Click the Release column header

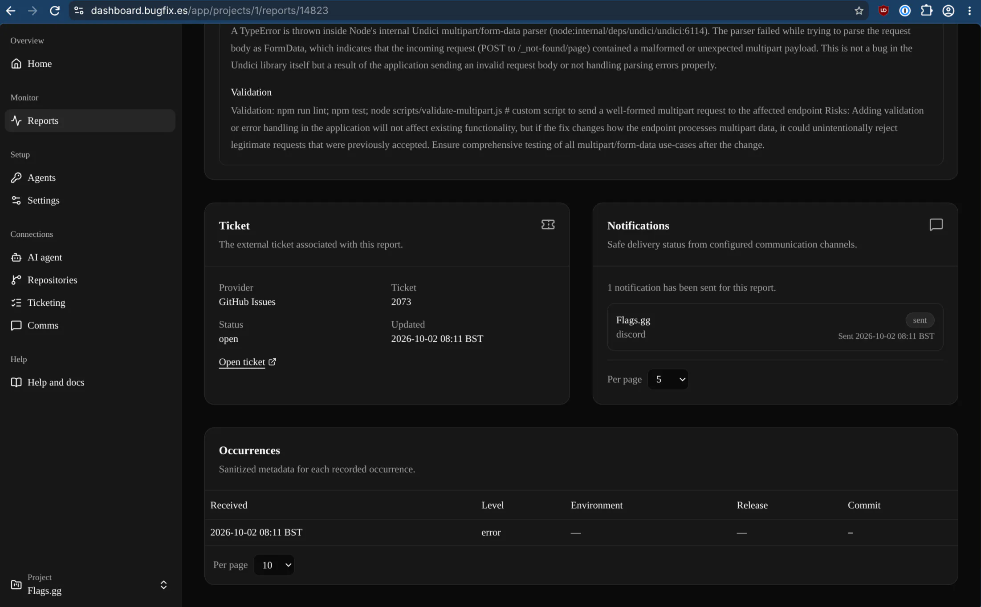752,505
